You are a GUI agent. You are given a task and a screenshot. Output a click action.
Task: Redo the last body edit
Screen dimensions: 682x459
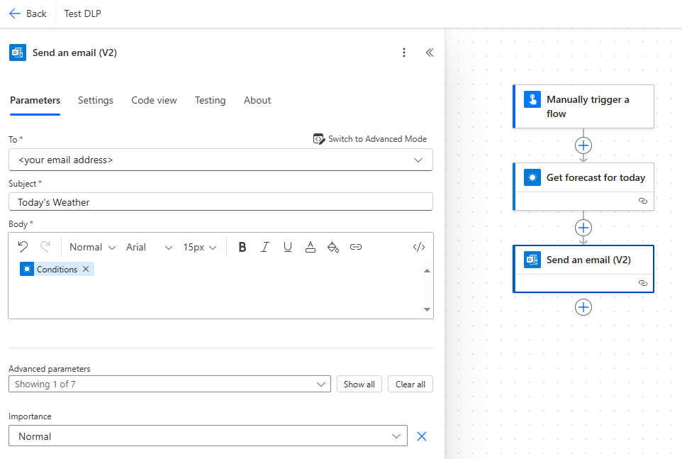tap(45, 247)
